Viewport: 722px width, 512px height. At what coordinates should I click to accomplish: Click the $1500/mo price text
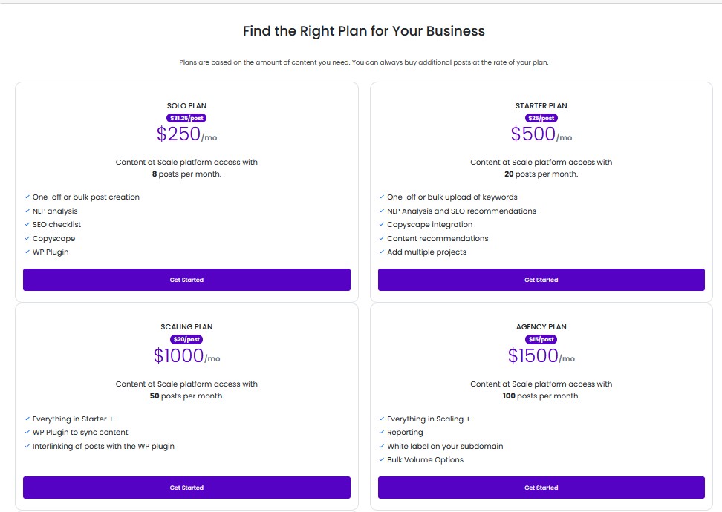(541, 355)
